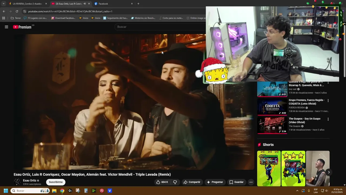The height and width of the screenshot is (195, 346).
Task: Open 'Seguimiento del has...' bookmark
Action: pos(115,18)
